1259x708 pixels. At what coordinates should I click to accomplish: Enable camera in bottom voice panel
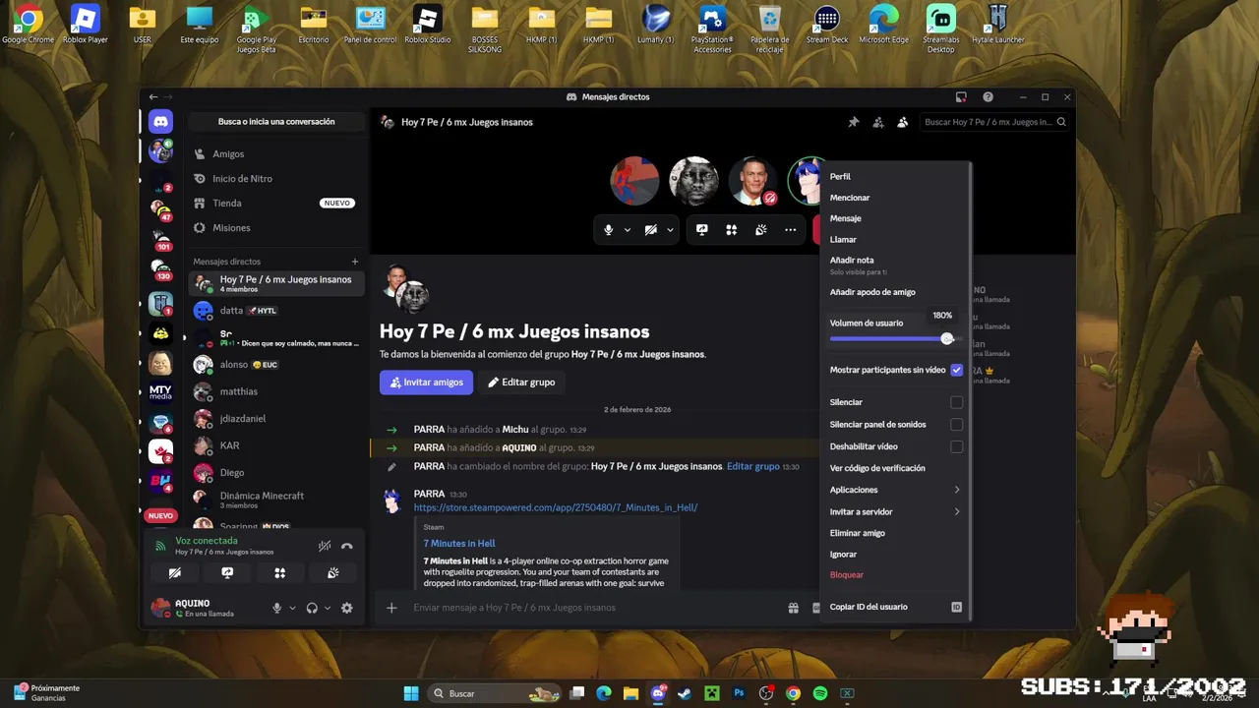pos(175,573)
